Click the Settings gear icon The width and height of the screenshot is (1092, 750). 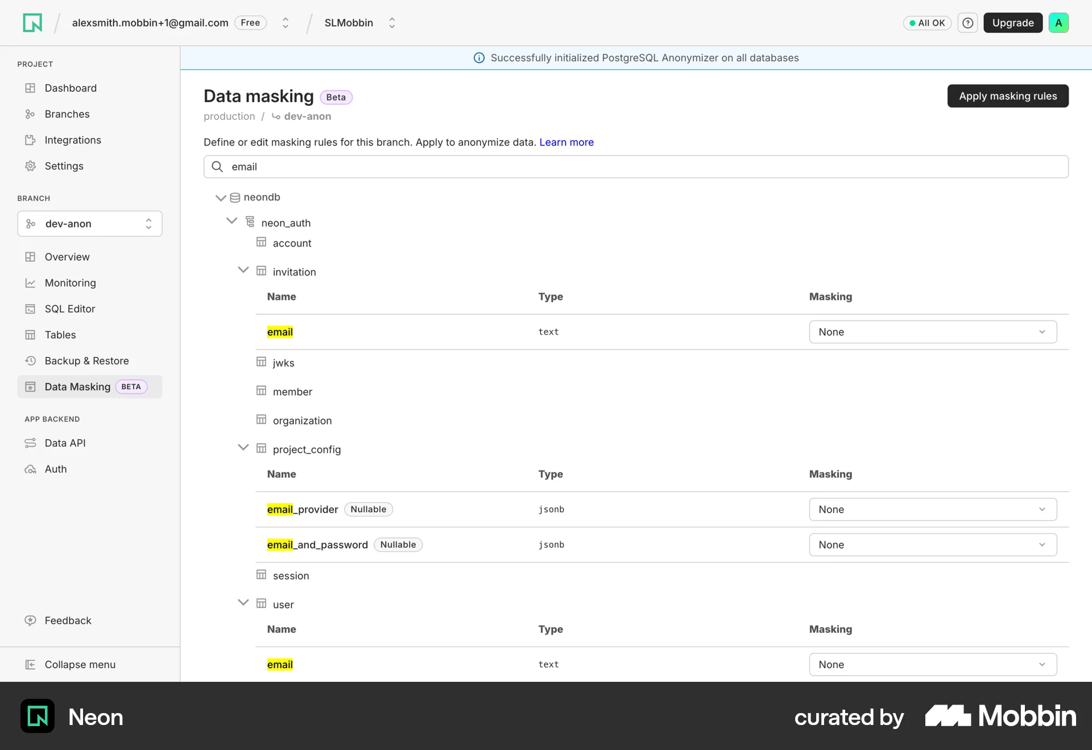pos(30,166)
